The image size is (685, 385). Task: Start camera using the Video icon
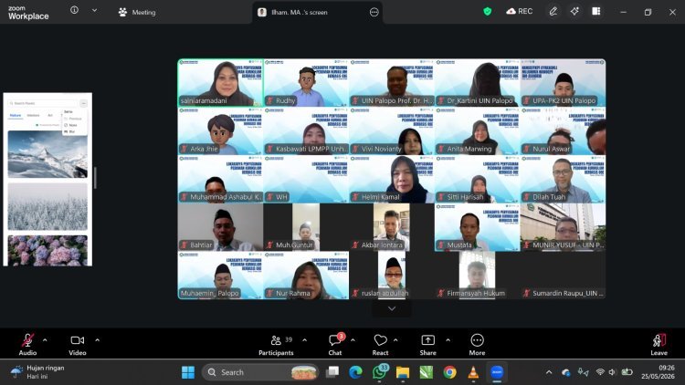[x=78, y=340]
